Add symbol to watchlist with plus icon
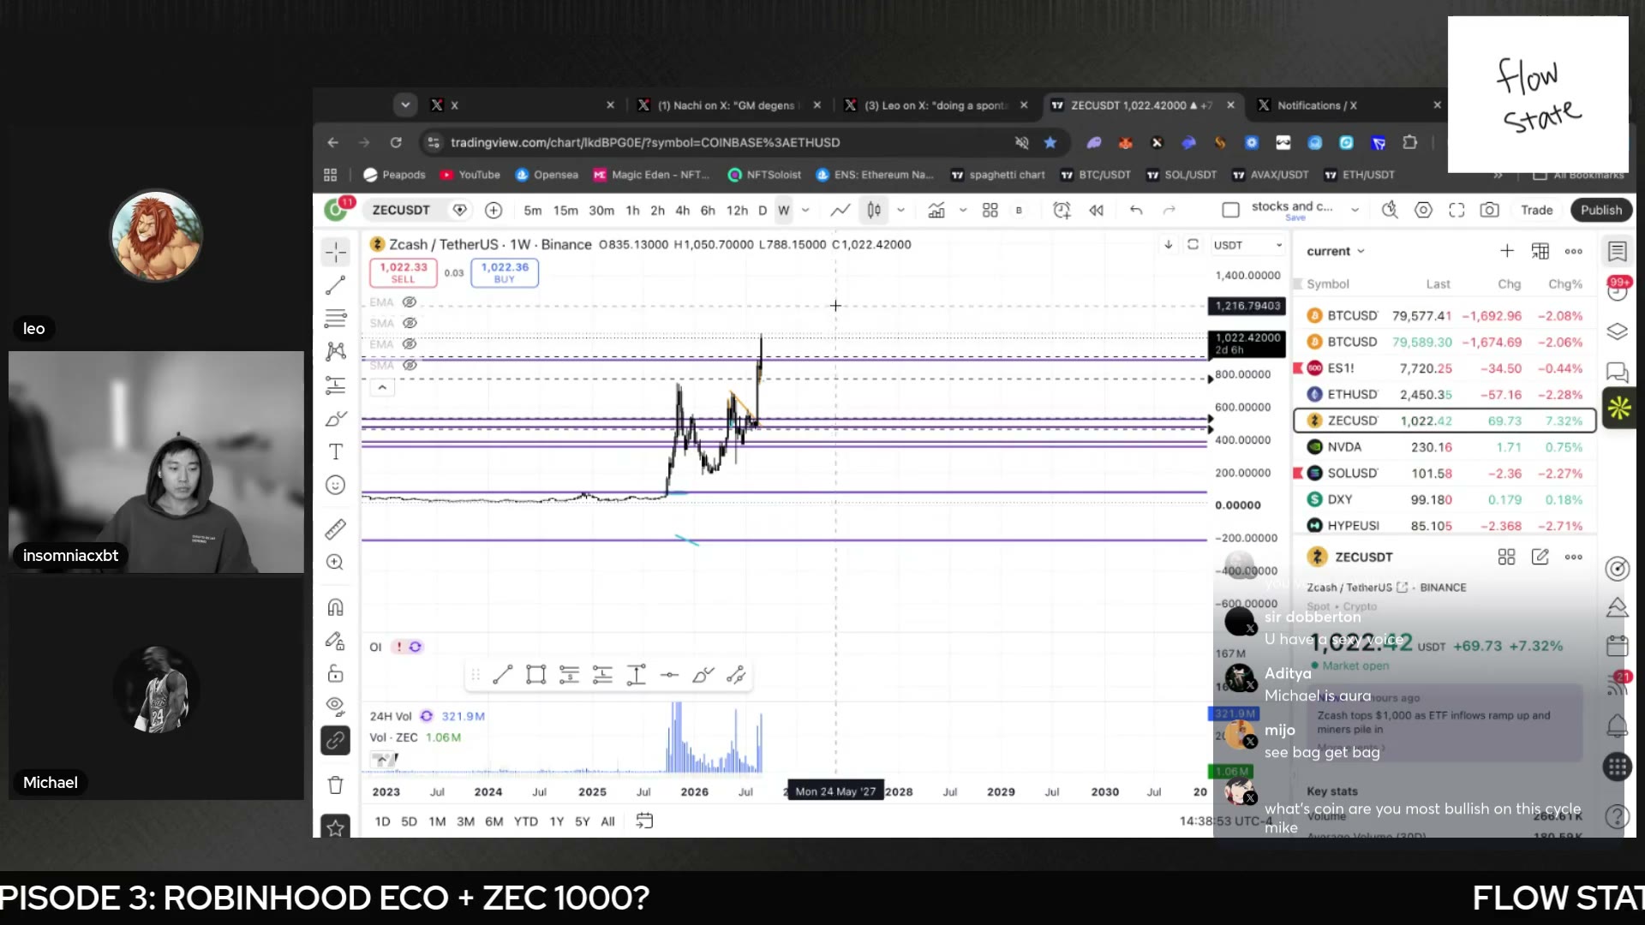Screen dimensions: 1645x925 [1506, 251]
